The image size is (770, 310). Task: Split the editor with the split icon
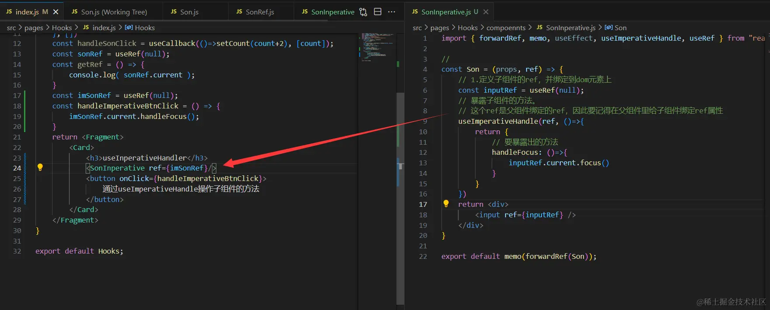(378, 12)
